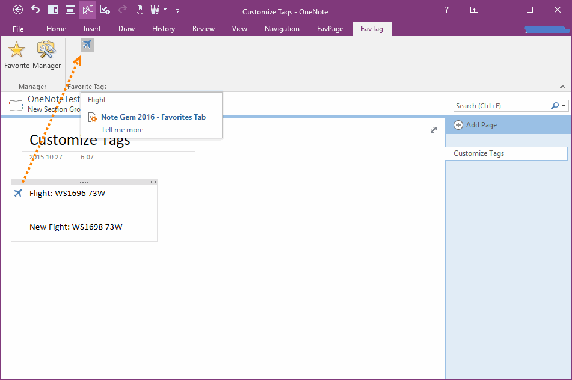The width and height of the screenshot is (572, 380).
Task: Customize the Quick Access Toolbar
Action: pos(177,11)
